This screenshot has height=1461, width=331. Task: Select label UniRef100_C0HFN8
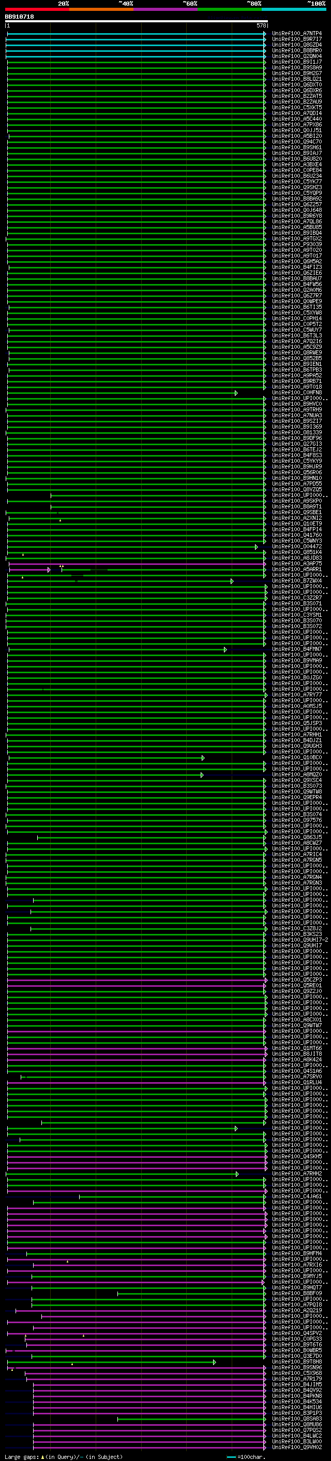click(x=297, y=392)
